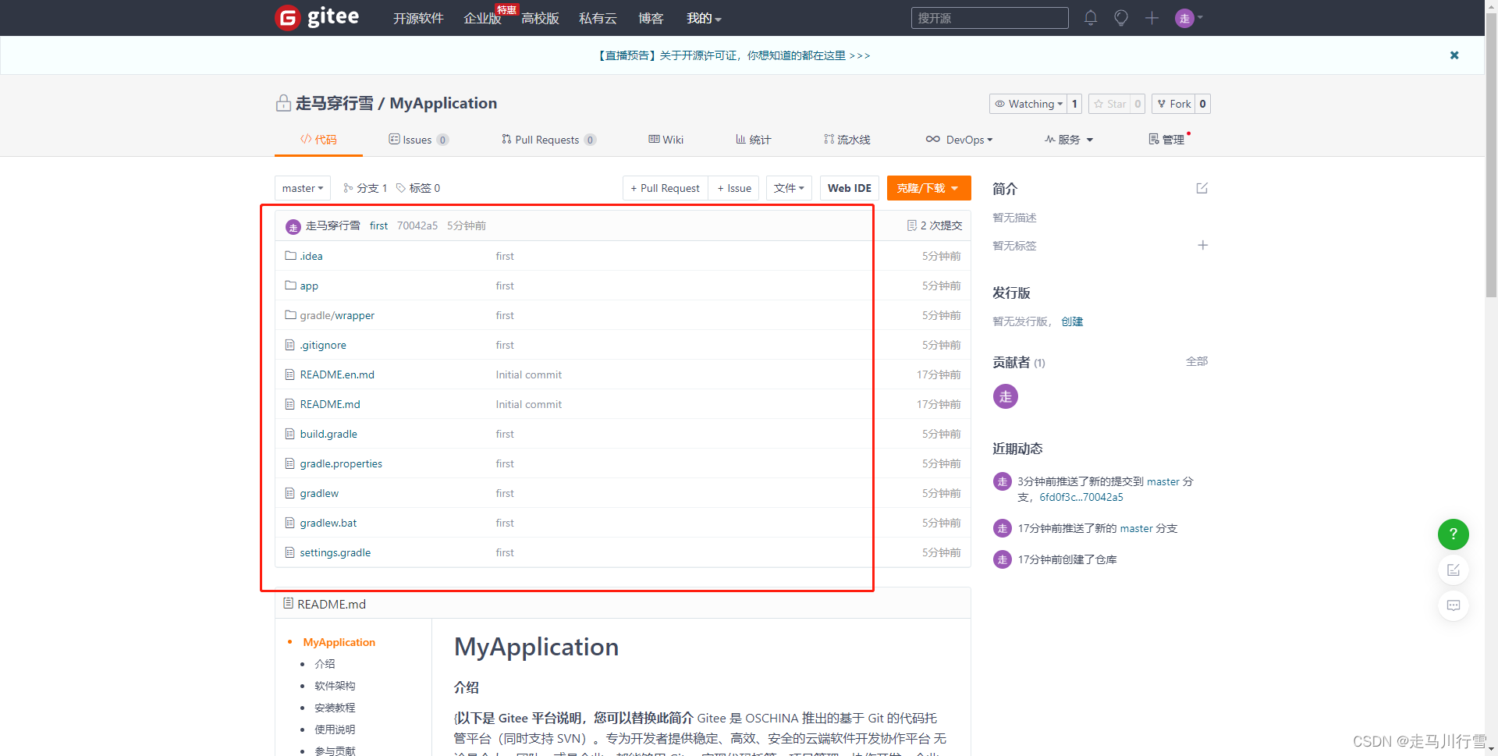Select MyApplication in README outline
This screenshot has width=1498, height=756.
(x=339, y=642)
